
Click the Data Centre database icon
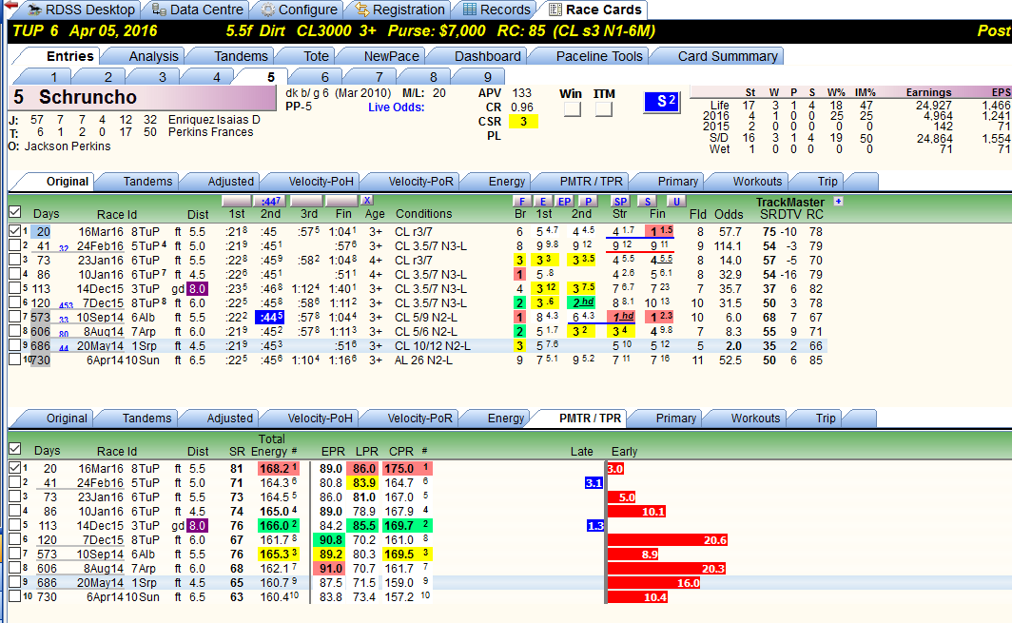[x=159, y=10]
